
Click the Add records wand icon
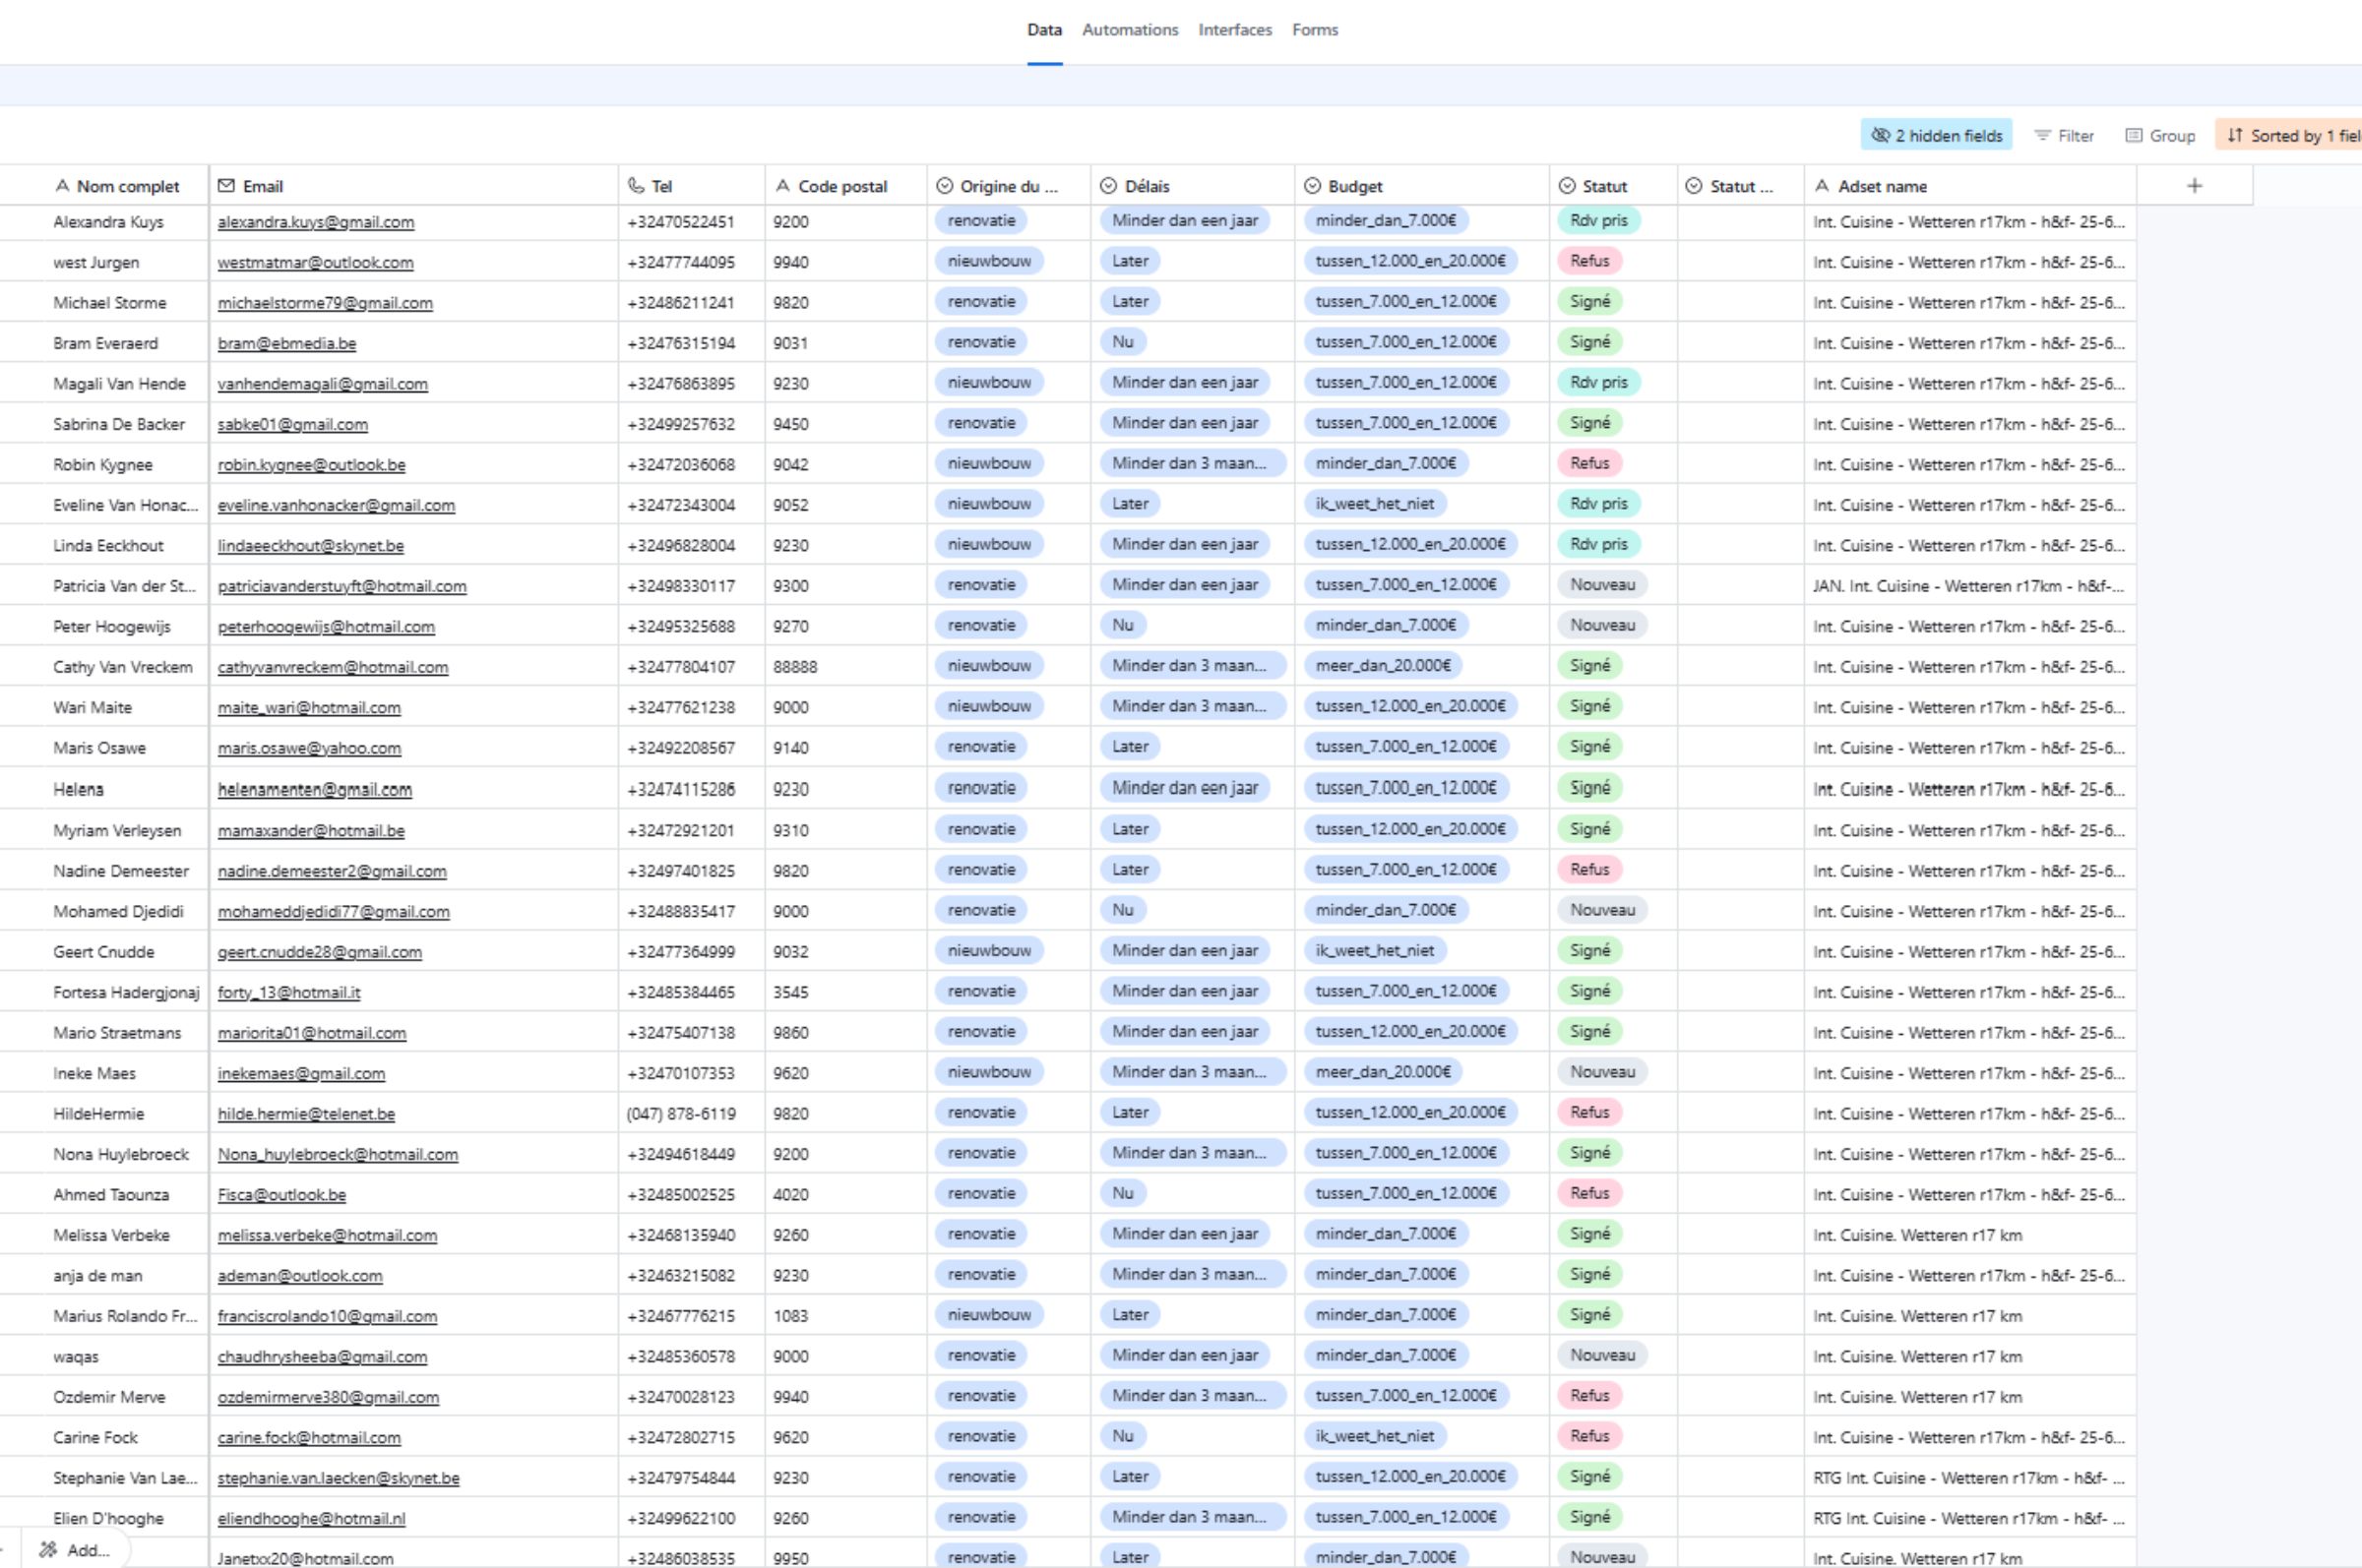click(47, 1550)
